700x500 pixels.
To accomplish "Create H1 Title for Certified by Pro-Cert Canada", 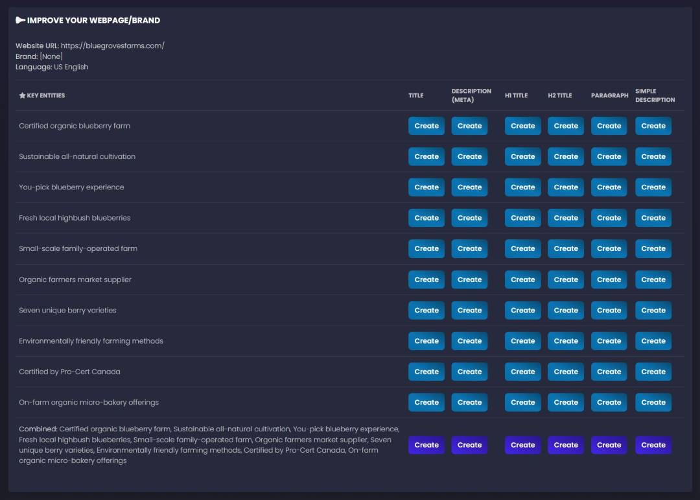I will pyautogui.click(x=522, y=372).
